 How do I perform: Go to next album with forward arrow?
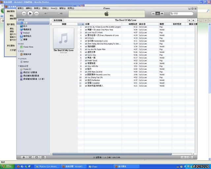pyautogui.click(x=194, y=20)
